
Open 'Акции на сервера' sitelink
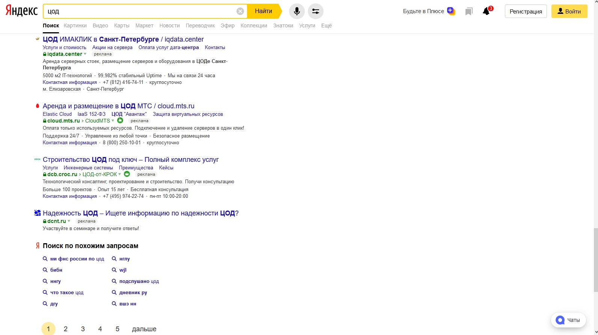(112, 47)
